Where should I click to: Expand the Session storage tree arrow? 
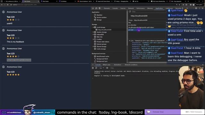(x=93, y=32)
